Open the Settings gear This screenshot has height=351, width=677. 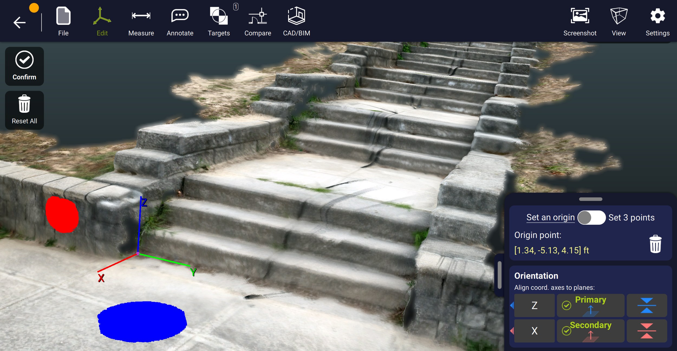point(657,21)
